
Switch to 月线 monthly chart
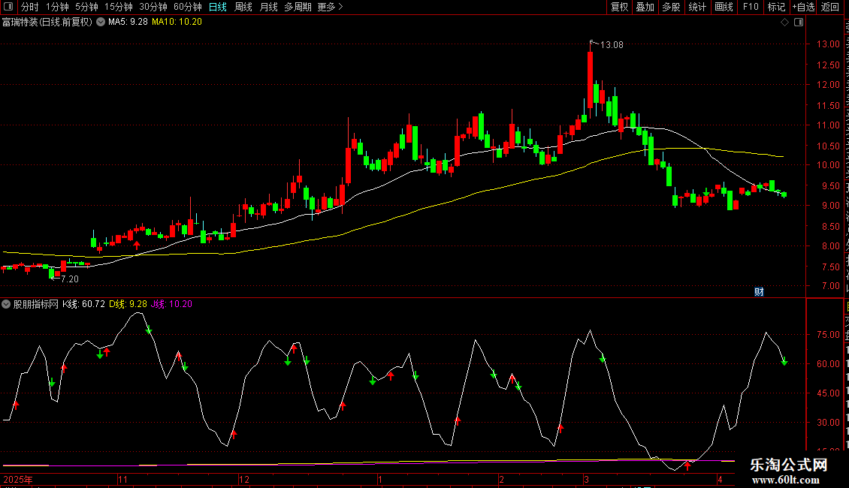coord(268,7)
